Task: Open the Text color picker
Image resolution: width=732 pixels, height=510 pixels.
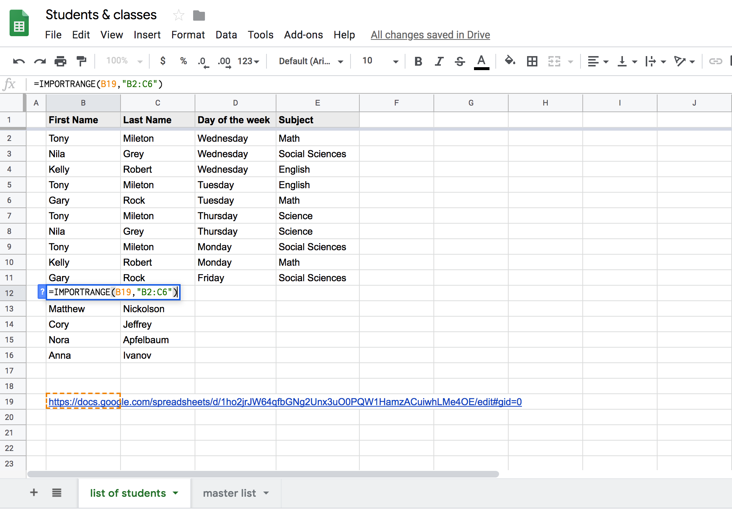Action: (481, 61)
